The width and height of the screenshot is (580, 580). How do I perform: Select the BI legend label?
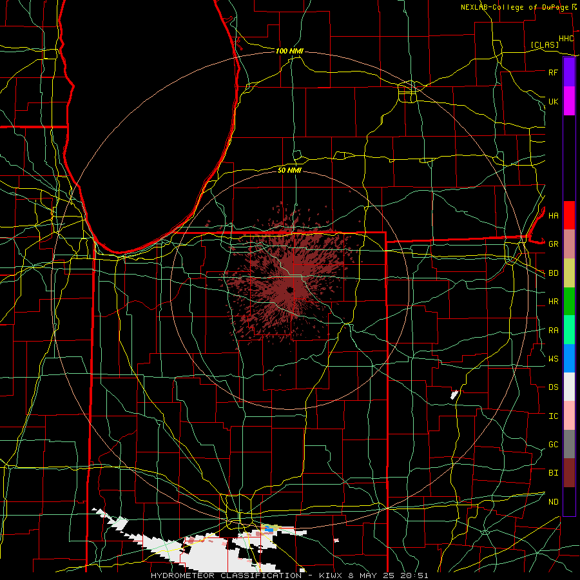pyautogui.click(x=553, y=473)
